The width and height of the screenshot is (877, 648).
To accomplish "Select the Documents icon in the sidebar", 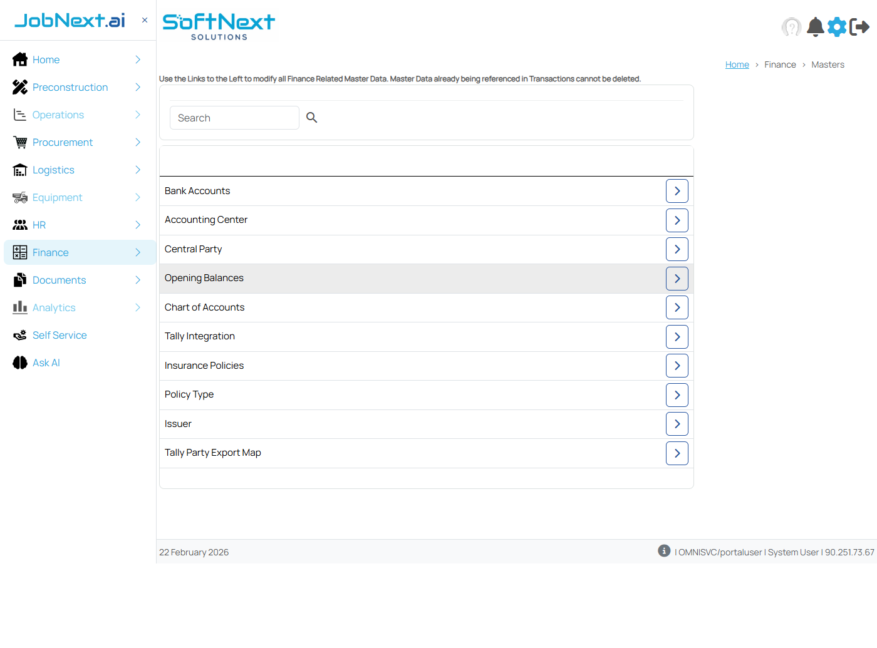I will point(19,280).
